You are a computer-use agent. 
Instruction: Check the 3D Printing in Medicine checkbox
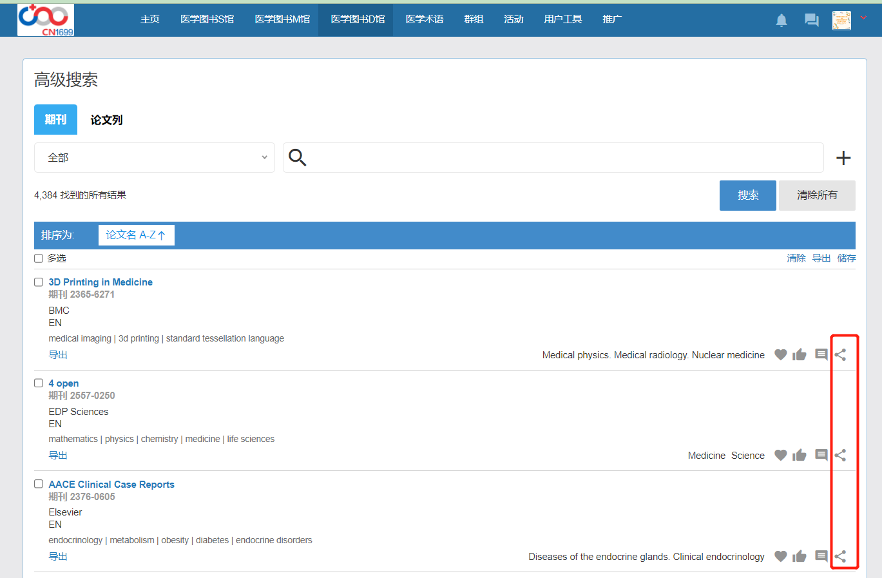(39, 282)
